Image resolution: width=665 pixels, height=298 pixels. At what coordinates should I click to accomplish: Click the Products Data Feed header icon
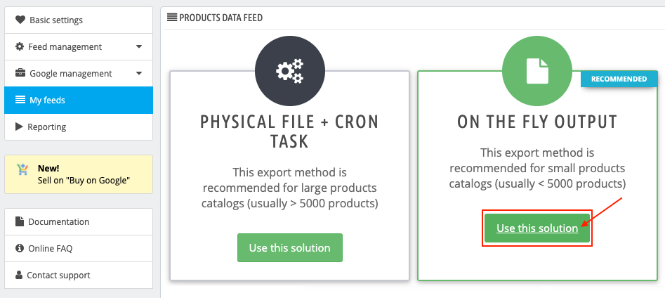172,18
